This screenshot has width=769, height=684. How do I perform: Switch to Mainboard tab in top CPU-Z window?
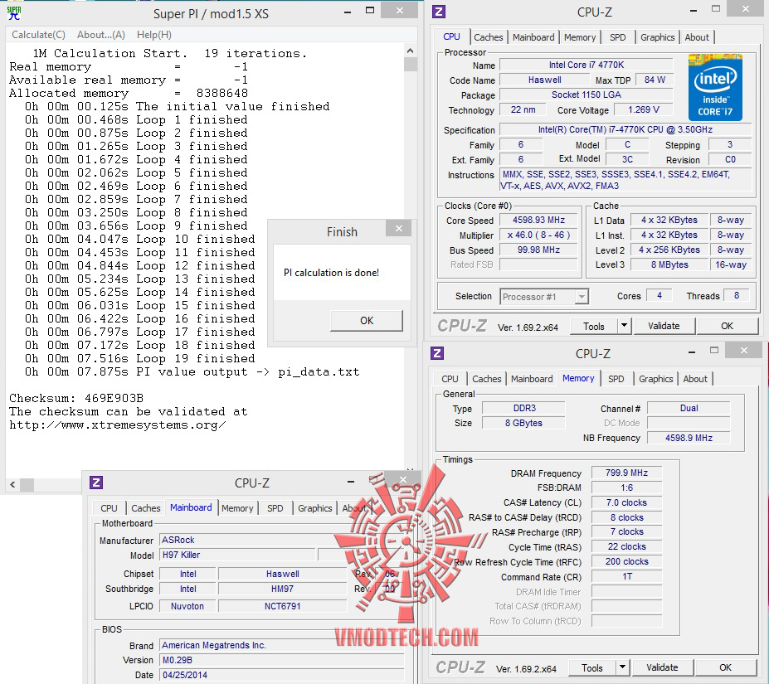click(x=533, y=37)
